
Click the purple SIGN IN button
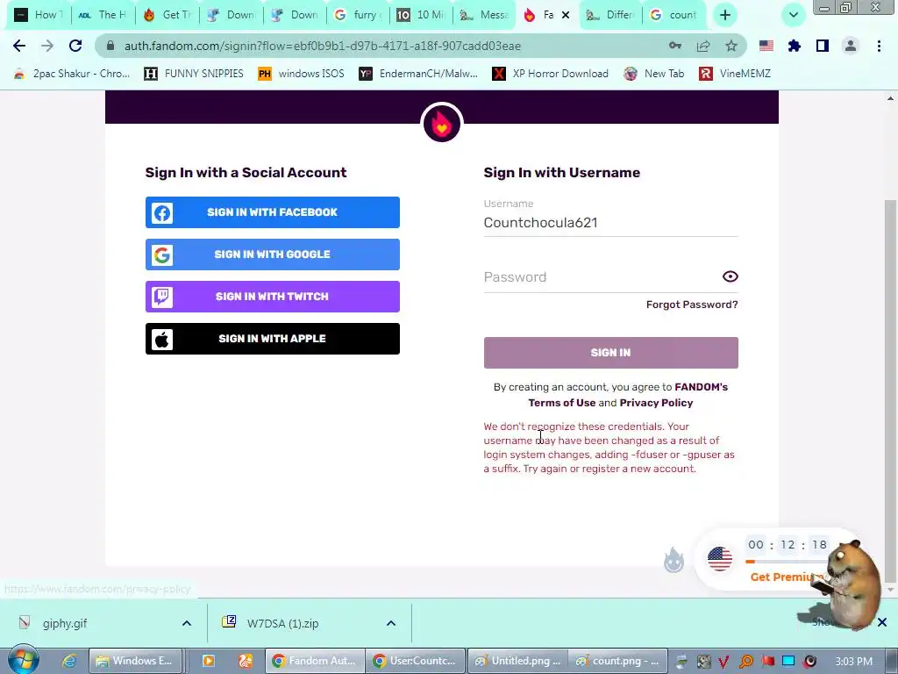click(x=610, y=353)
